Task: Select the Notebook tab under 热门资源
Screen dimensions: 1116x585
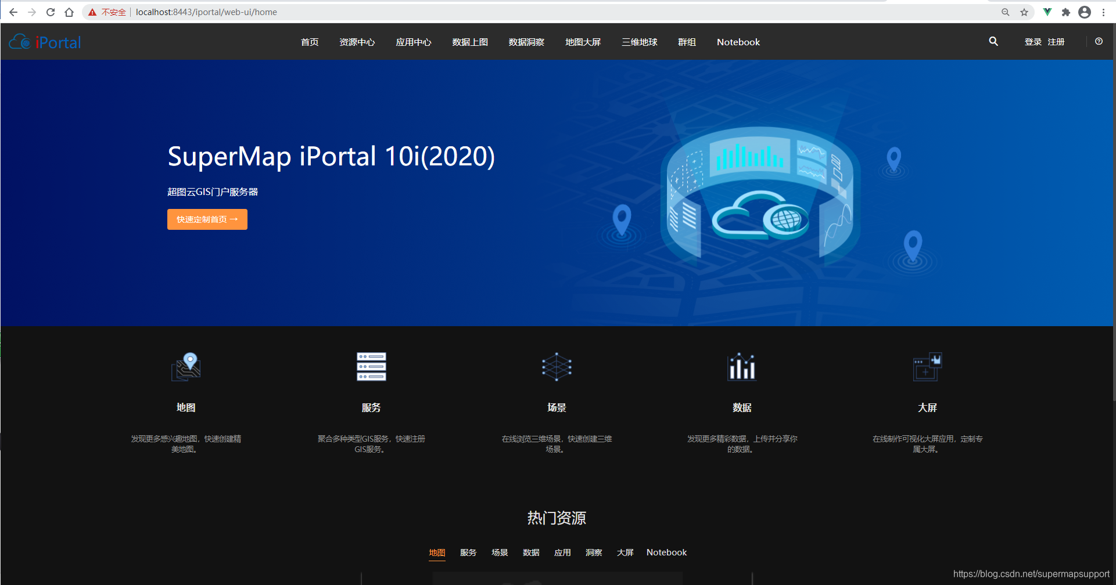Action: point(666,552)
